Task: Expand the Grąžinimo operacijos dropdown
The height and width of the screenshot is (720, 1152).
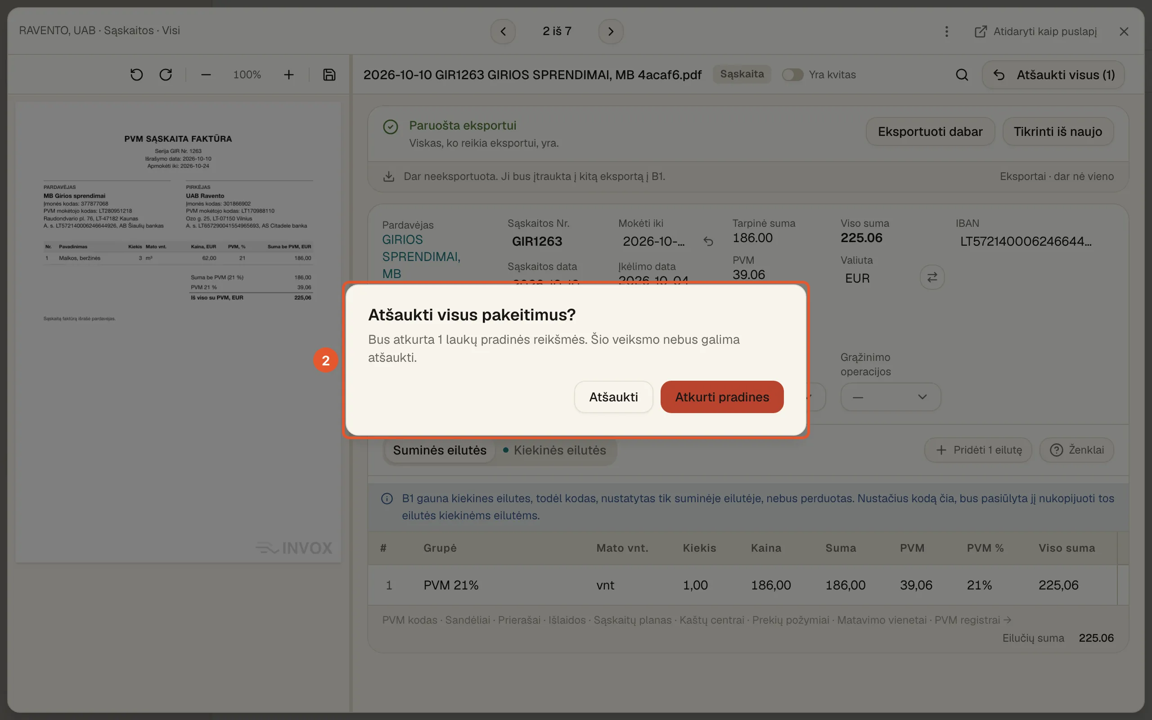Action: point(891,396)
